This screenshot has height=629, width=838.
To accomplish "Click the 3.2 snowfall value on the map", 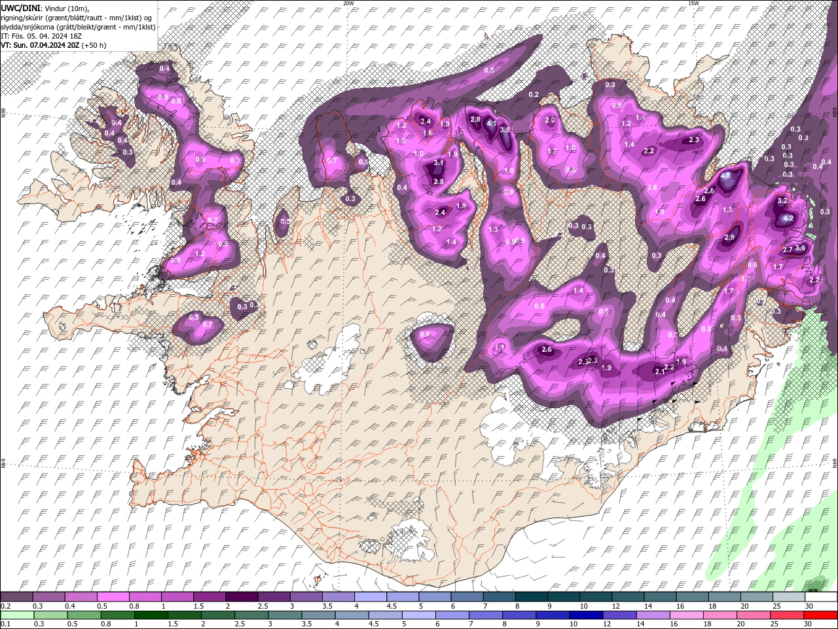I will click(x=782, y=200).
